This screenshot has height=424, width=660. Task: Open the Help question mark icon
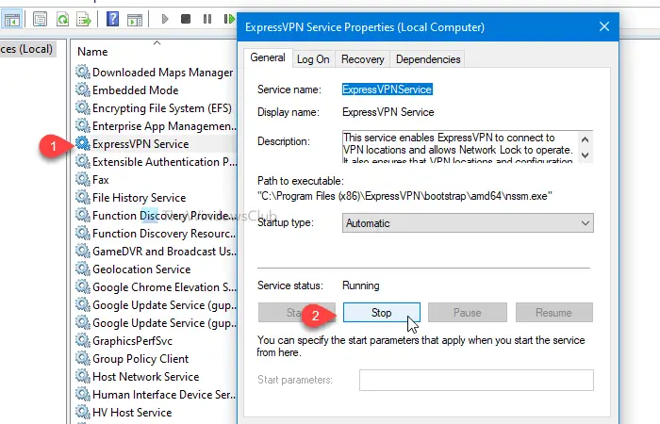pos(113,20)
